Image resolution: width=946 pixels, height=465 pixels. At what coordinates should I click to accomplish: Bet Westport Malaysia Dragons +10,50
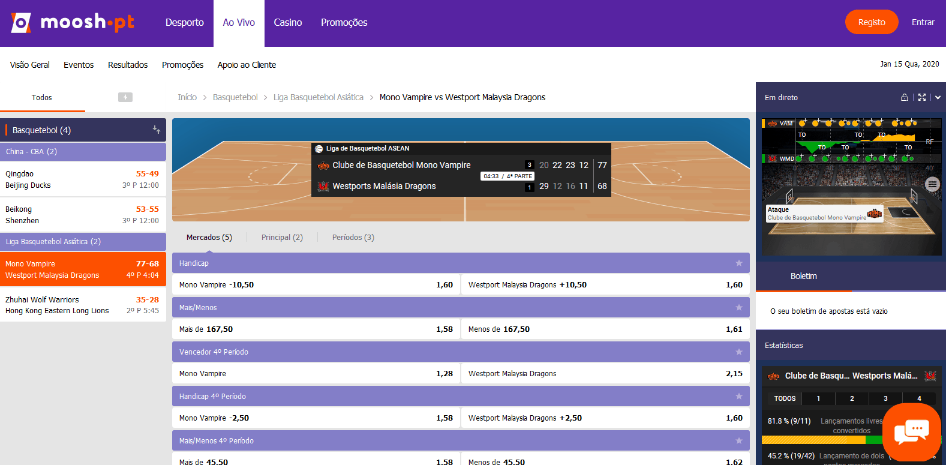[605, 285]
